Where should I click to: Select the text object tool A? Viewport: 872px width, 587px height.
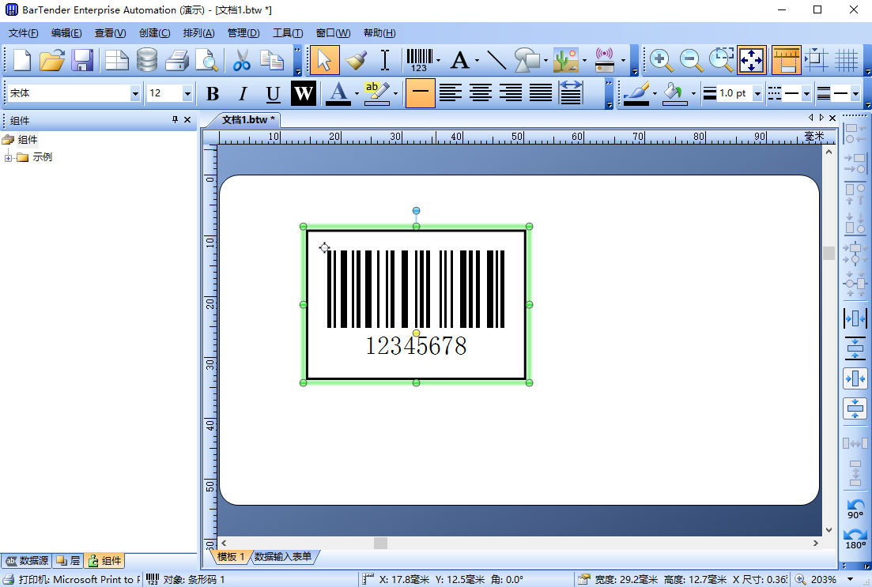coord(460,60)
